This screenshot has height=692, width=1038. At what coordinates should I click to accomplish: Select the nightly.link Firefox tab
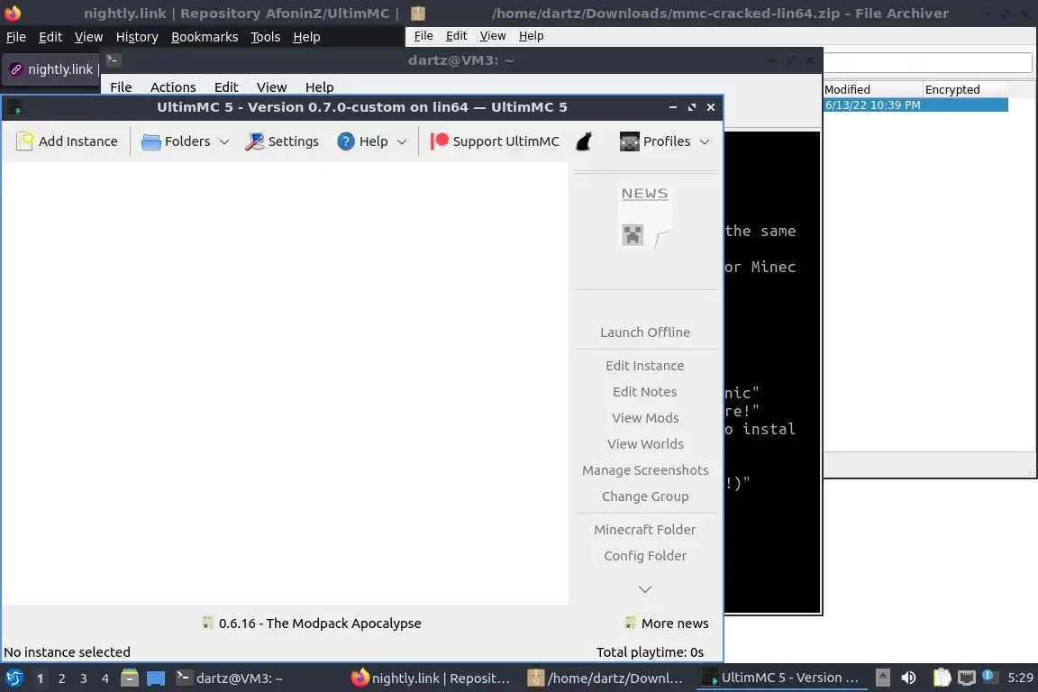coord(53,69)
